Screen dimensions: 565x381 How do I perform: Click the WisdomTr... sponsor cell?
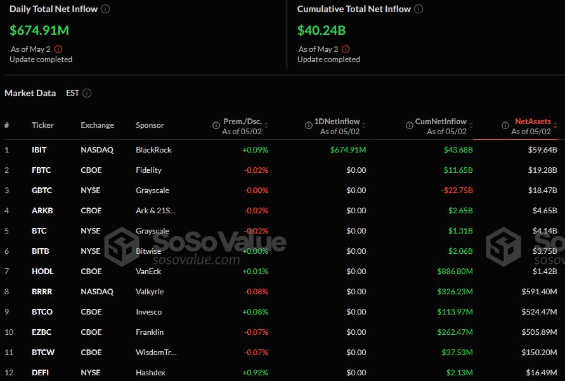click(156, 353)
